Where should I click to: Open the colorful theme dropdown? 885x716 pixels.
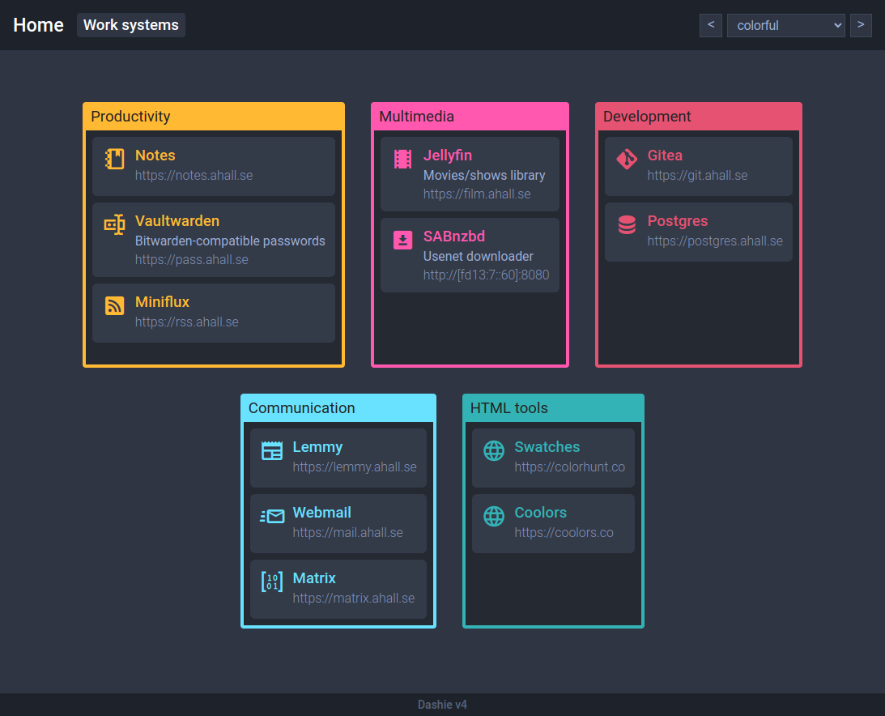pyautogui.click(x=785, y=25)
